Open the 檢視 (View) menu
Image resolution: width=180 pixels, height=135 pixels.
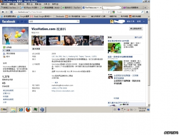(x=21, y=4)
